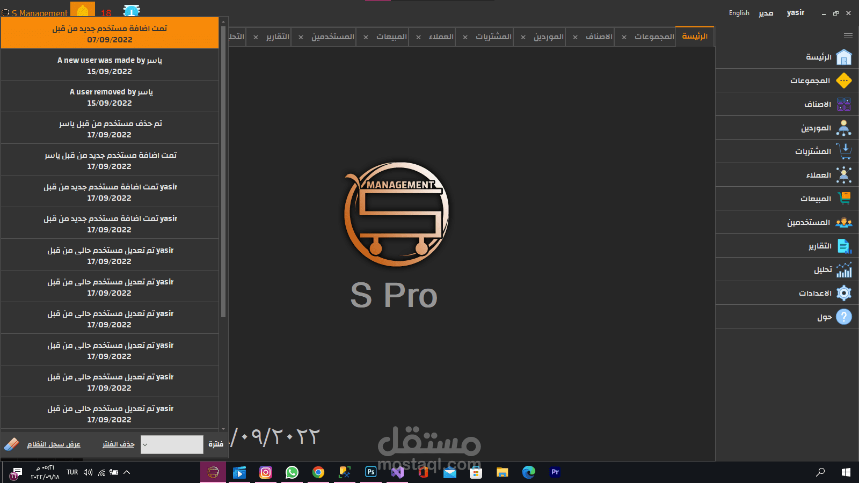Open Instagram from the taskbar

click(x=266, y=472)
